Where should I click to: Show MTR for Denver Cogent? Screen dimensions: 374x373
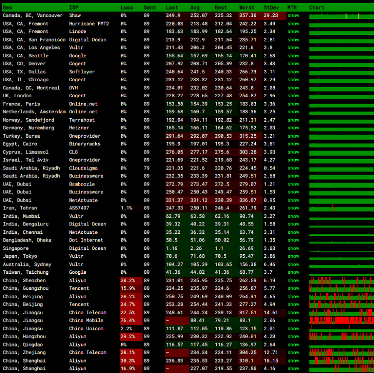click(293, 64)
